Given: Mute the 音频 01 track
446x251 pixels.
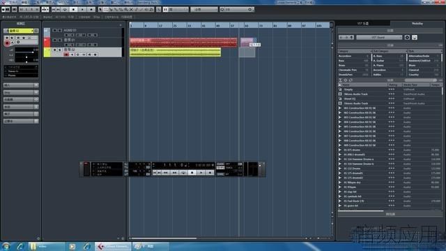Looking at the screenshot, I should [x=54, y=40].
